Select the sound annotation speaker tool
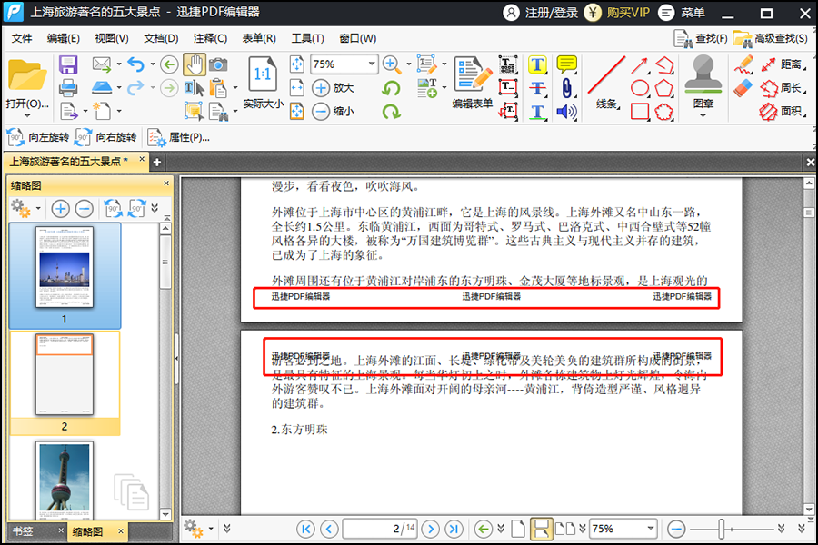818x545 pixels. tap(566, 112)
